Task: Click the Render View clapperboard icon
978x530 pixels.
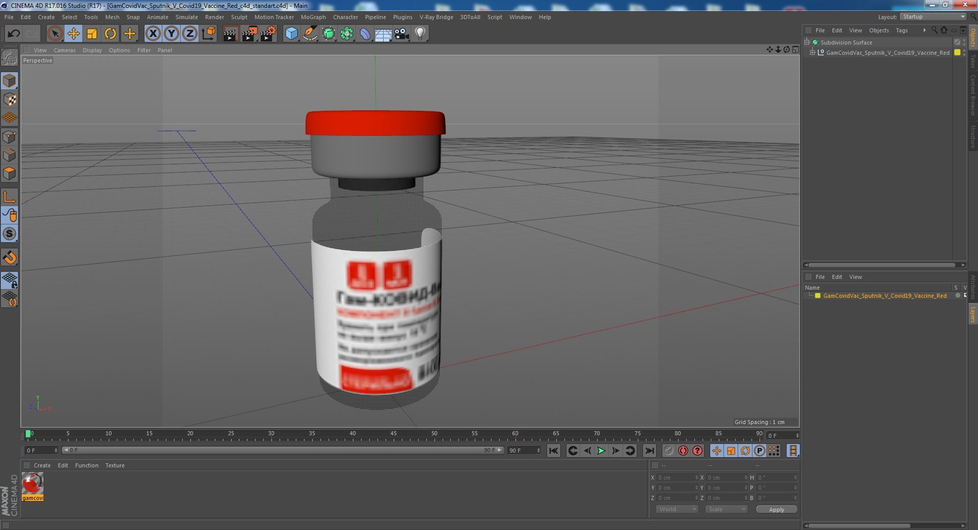Action: click(x=230, y=34)
